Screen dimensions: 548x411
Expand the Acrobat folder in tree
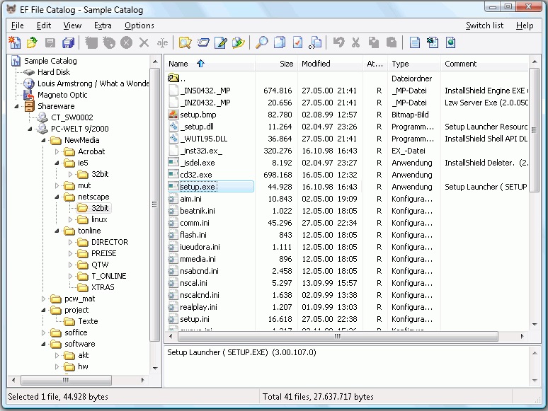click(x=57, y=151)
